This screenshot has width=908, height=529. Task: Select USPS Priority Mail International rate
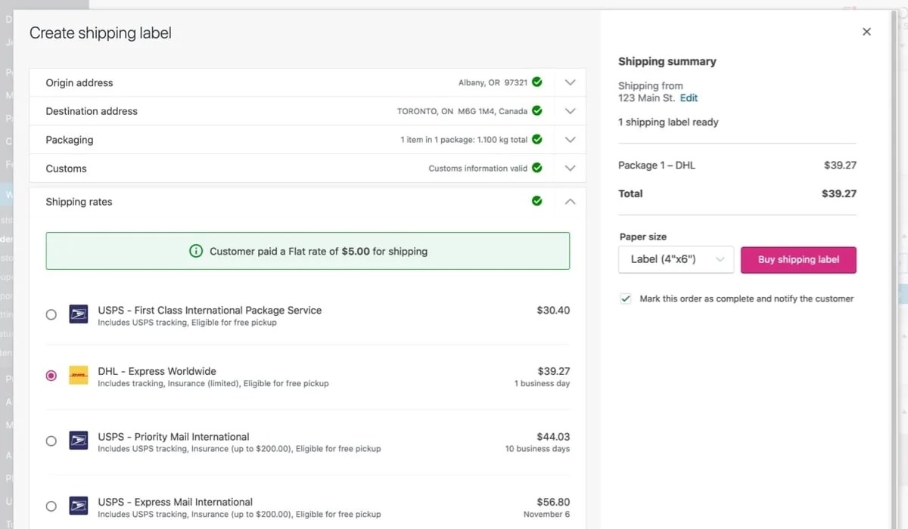(x=51, y=440)
